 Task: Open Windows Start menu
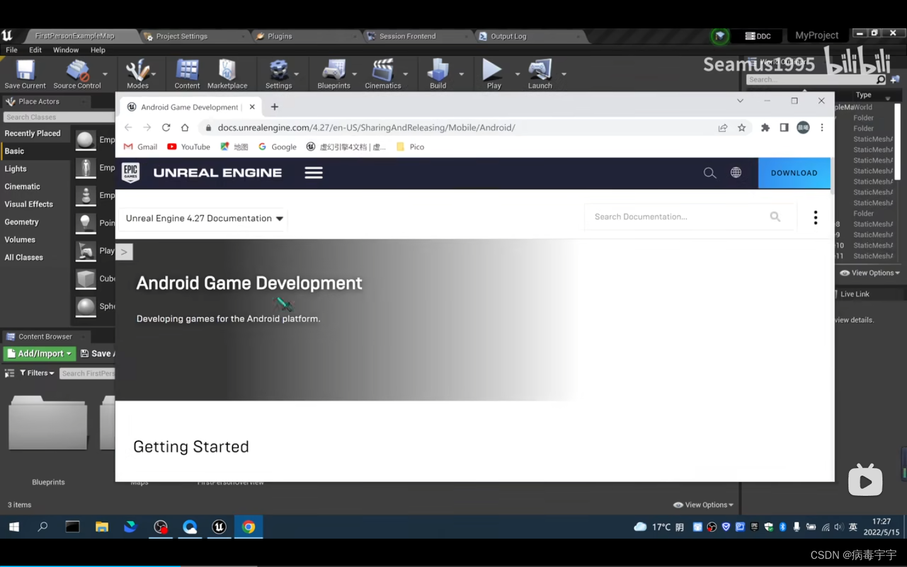14,527
